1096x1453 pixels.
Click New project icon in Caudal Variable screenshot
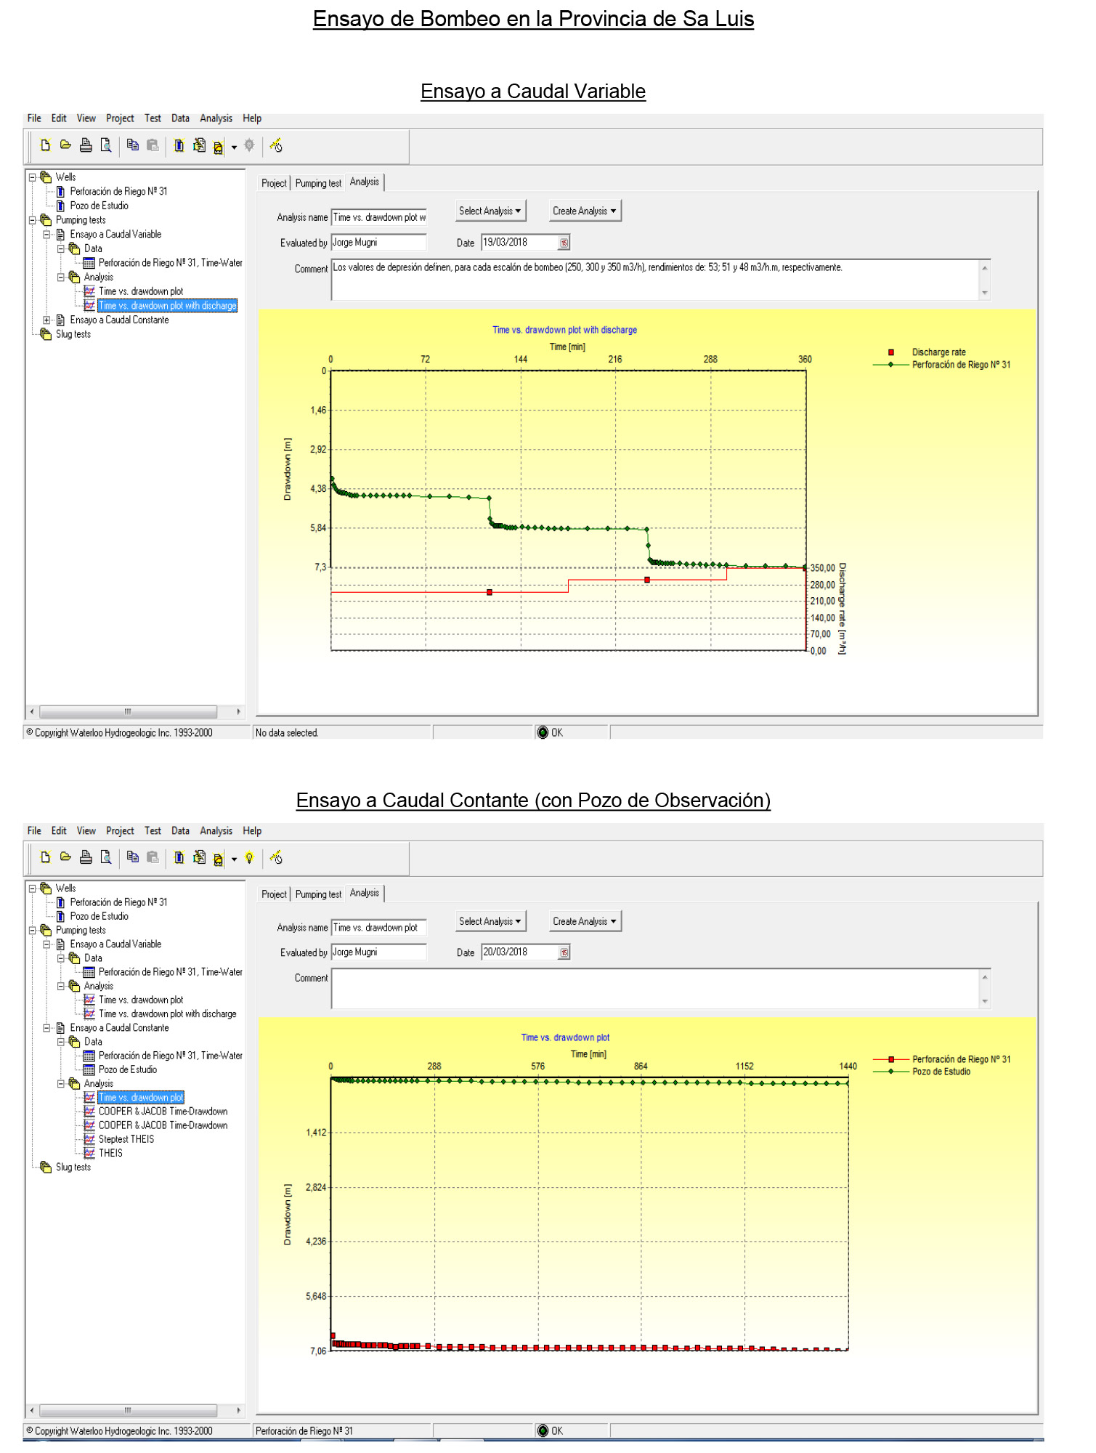click(x=45, y=145)
